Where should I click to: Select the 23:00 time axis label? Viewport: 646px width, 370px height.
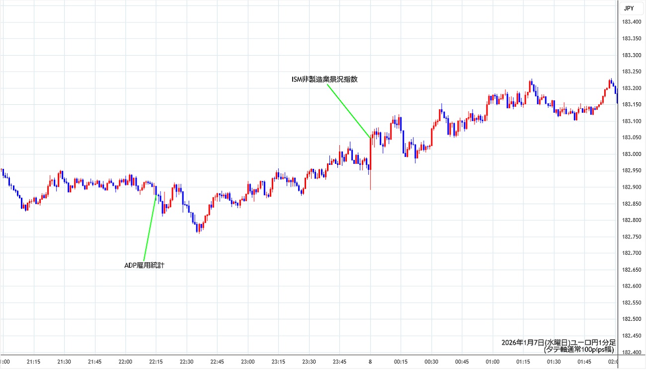248,362
